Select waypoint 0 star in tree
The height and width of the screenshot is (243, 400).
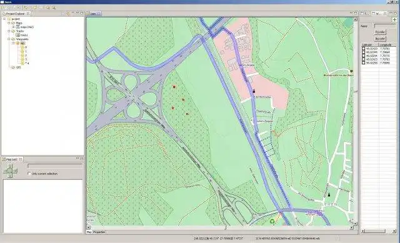(22, 47)
